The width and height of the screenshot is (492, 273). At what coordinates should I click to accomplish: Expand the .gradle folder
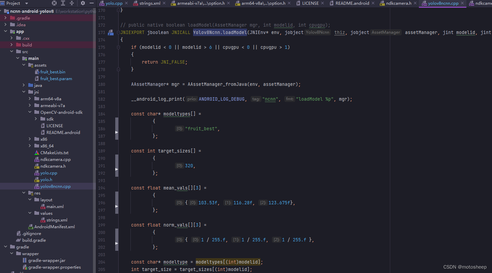click(6, 18)
